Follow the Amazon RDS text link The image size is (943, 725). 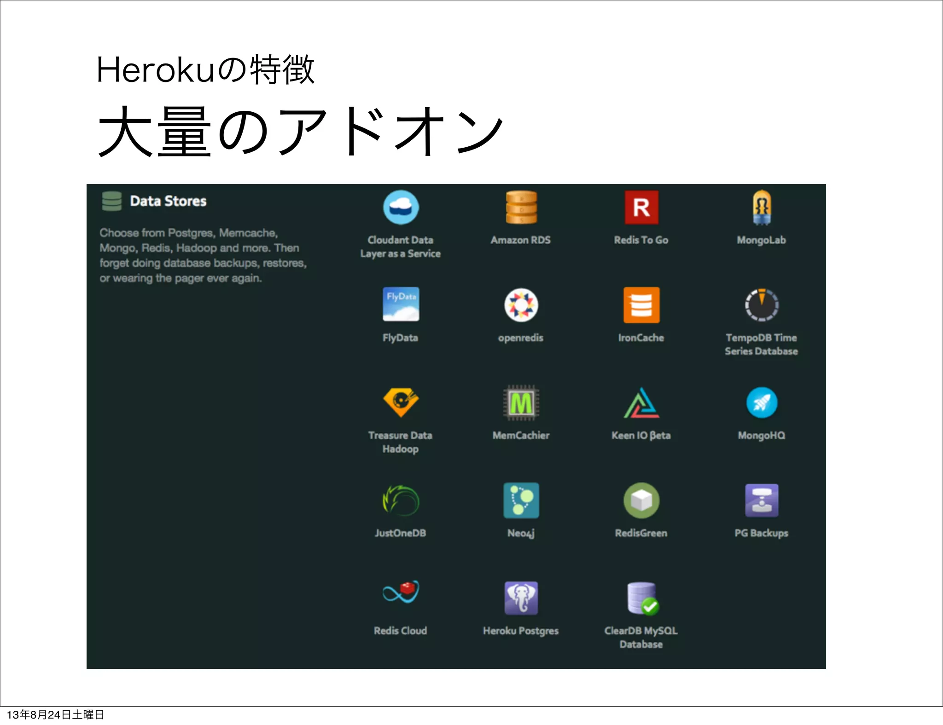(521, 240)
